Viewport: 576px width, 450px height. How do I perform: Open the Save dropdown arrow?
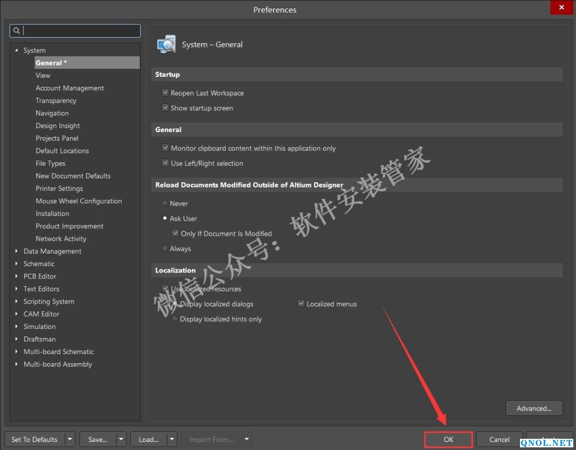(x=121, y=439)
